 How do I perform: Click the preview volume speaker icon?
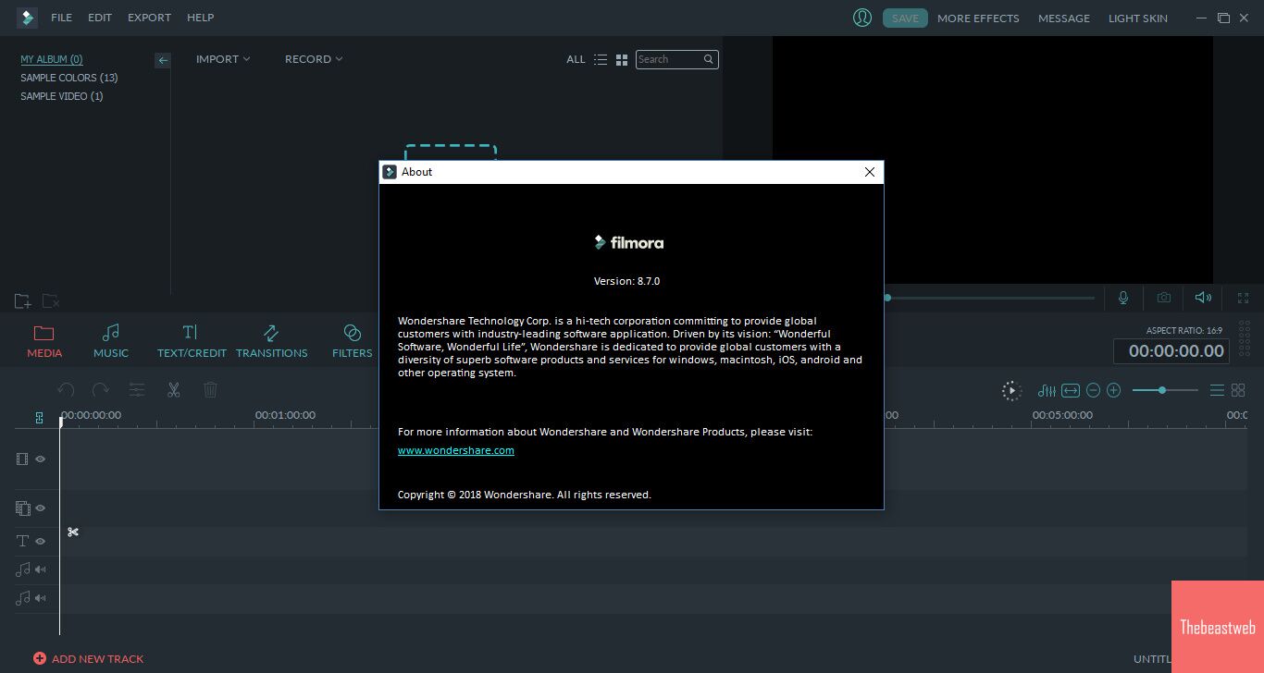(1203, 298)
